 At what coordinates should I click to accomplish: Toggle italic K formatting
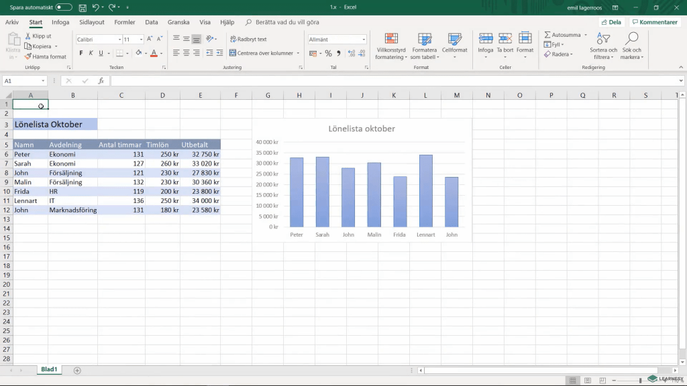click(x=91, y=53)
